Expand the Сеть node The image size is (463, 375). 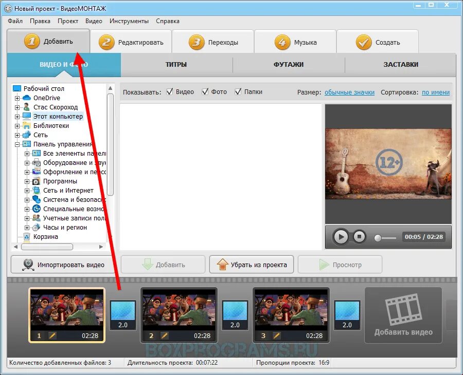pos(17,135)
